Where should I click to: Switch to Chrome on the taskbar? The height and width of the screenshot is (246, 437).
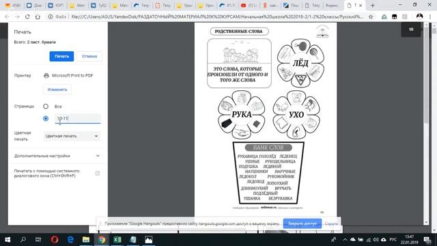[102, 240]
